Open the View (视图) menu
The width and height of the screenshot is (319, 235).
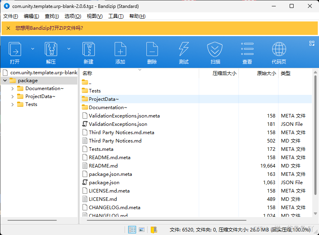pos(94,16)
